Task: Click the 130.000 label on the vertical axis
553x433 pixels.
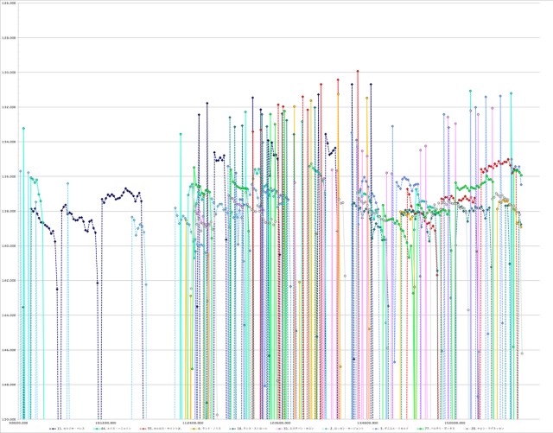Action: [x=10, y=73]
